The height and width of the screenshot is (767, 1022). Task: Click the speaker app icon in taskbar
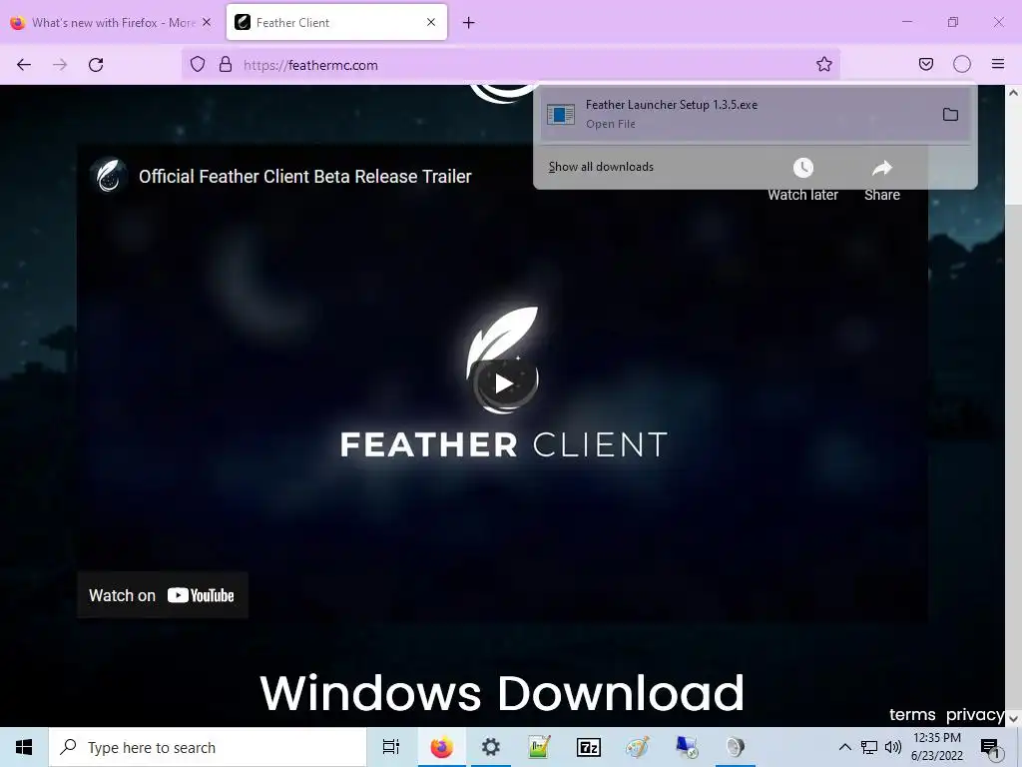(x=736, y=747)
